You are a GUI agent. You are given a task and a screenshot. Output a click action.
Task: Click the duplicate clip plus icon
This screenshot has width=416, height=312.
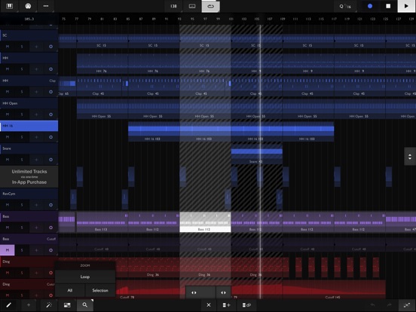click(x=226, y=305)
